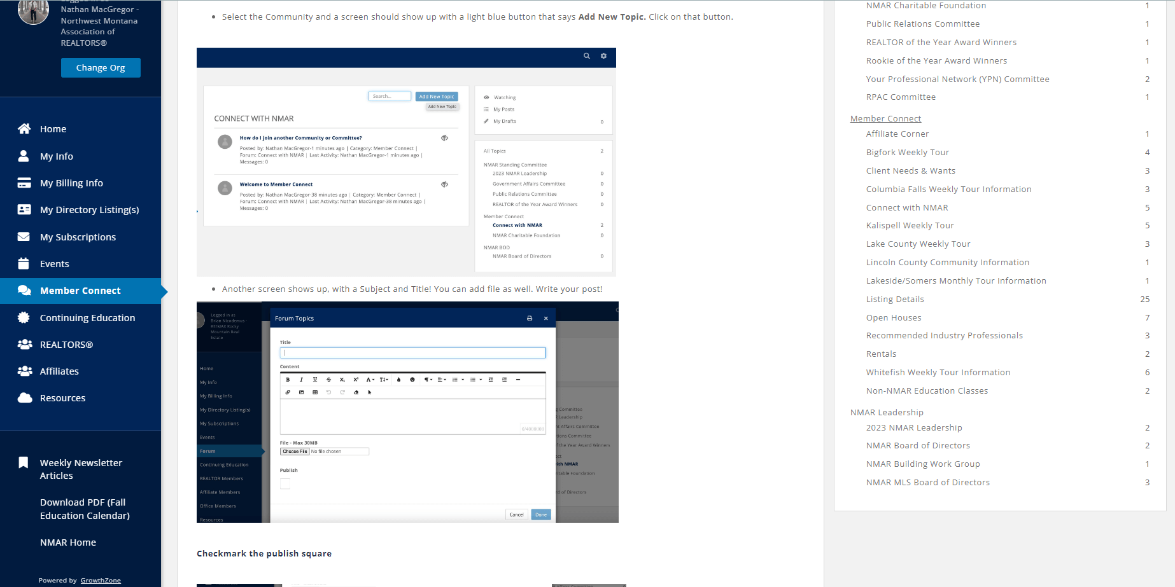Click the REALTORS® group icon
Screen dimensions: 1175x587
[x=25, y=344]
